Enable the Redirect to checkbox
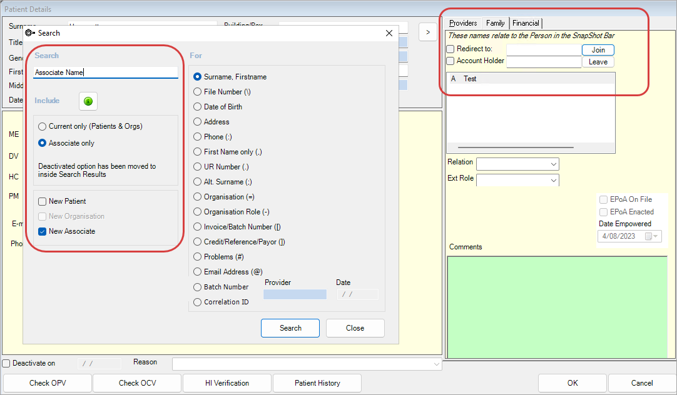The width and height of the screenshot is (677, 395). tap(450, 49)
